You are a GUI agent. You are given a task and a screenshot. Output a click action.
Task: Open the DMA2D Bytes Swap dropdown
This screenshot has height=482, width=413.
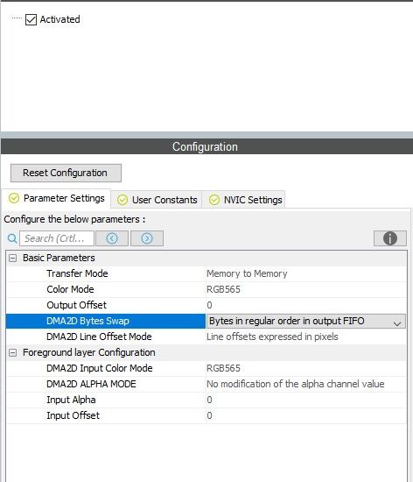[306, 321]
